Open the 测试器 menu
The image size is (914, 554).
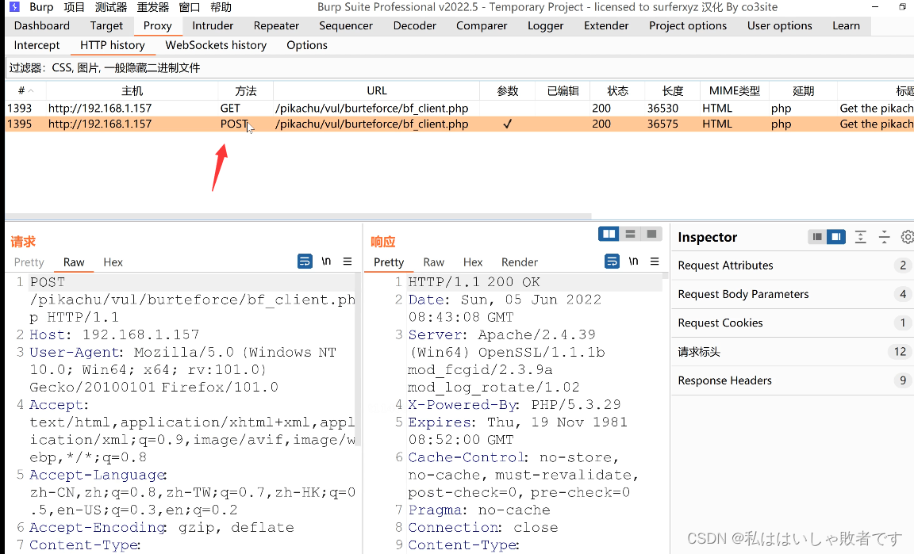[111, 7]
